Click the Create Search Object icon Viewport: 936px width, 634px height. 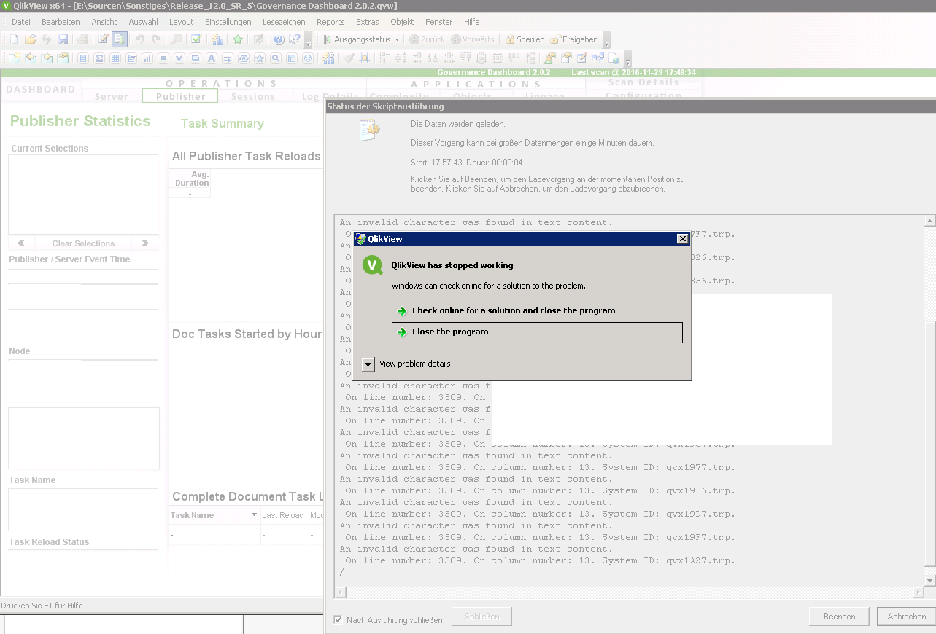(276, 58)
